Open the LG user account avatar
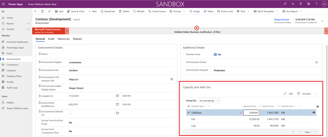 coord(324,4)
